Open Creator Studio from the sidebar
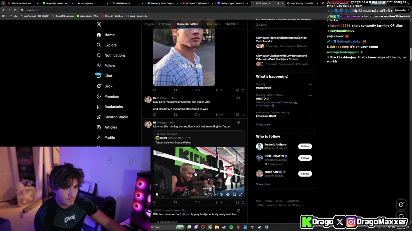The height and width of the screenshot is (231, 412). (112, 117)
